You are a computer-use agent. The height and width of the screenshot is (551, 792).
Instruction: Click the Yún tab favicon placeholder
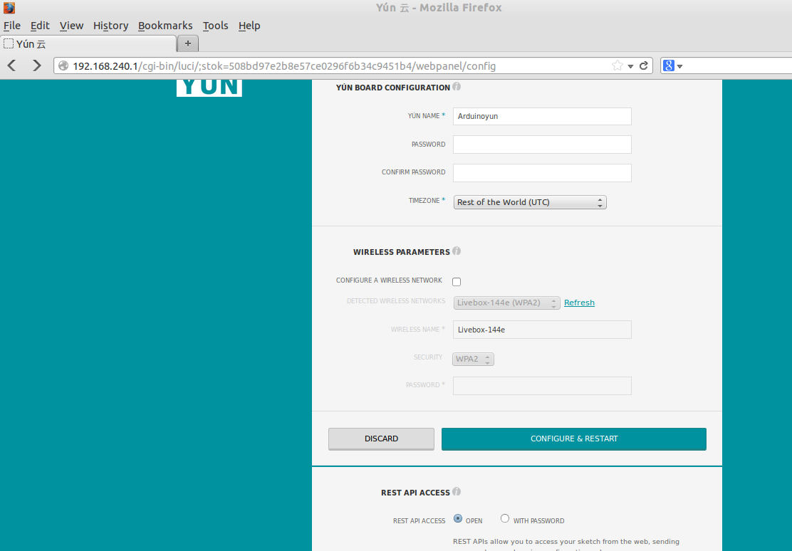9,44
